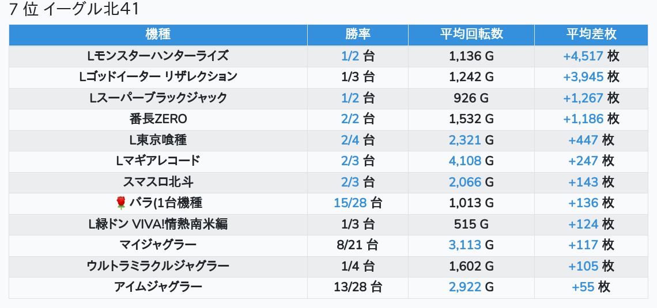Click L緑ドン VIVA!情熱南米編 entry

coord(158,225)
